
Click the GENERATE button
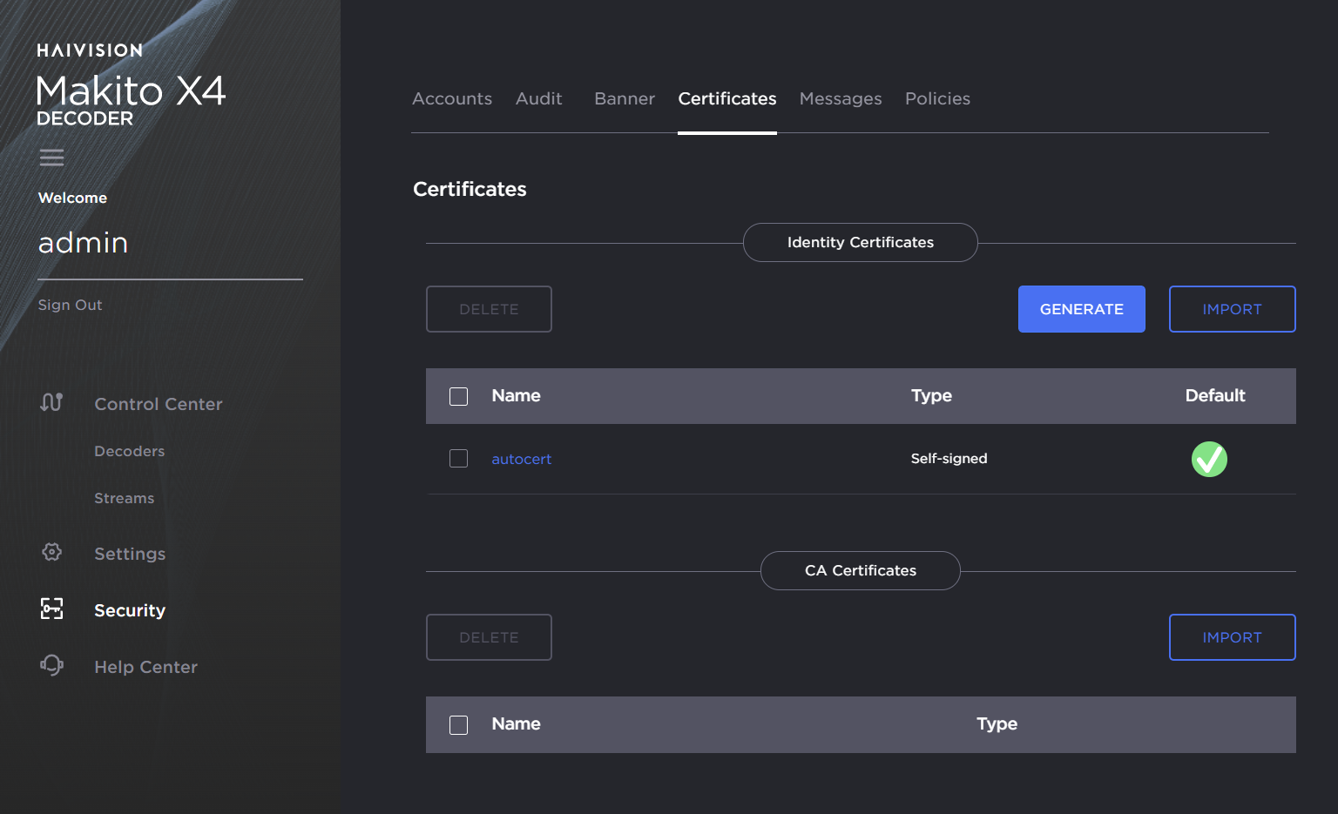pyautogui.click(x=1082, y=309)
